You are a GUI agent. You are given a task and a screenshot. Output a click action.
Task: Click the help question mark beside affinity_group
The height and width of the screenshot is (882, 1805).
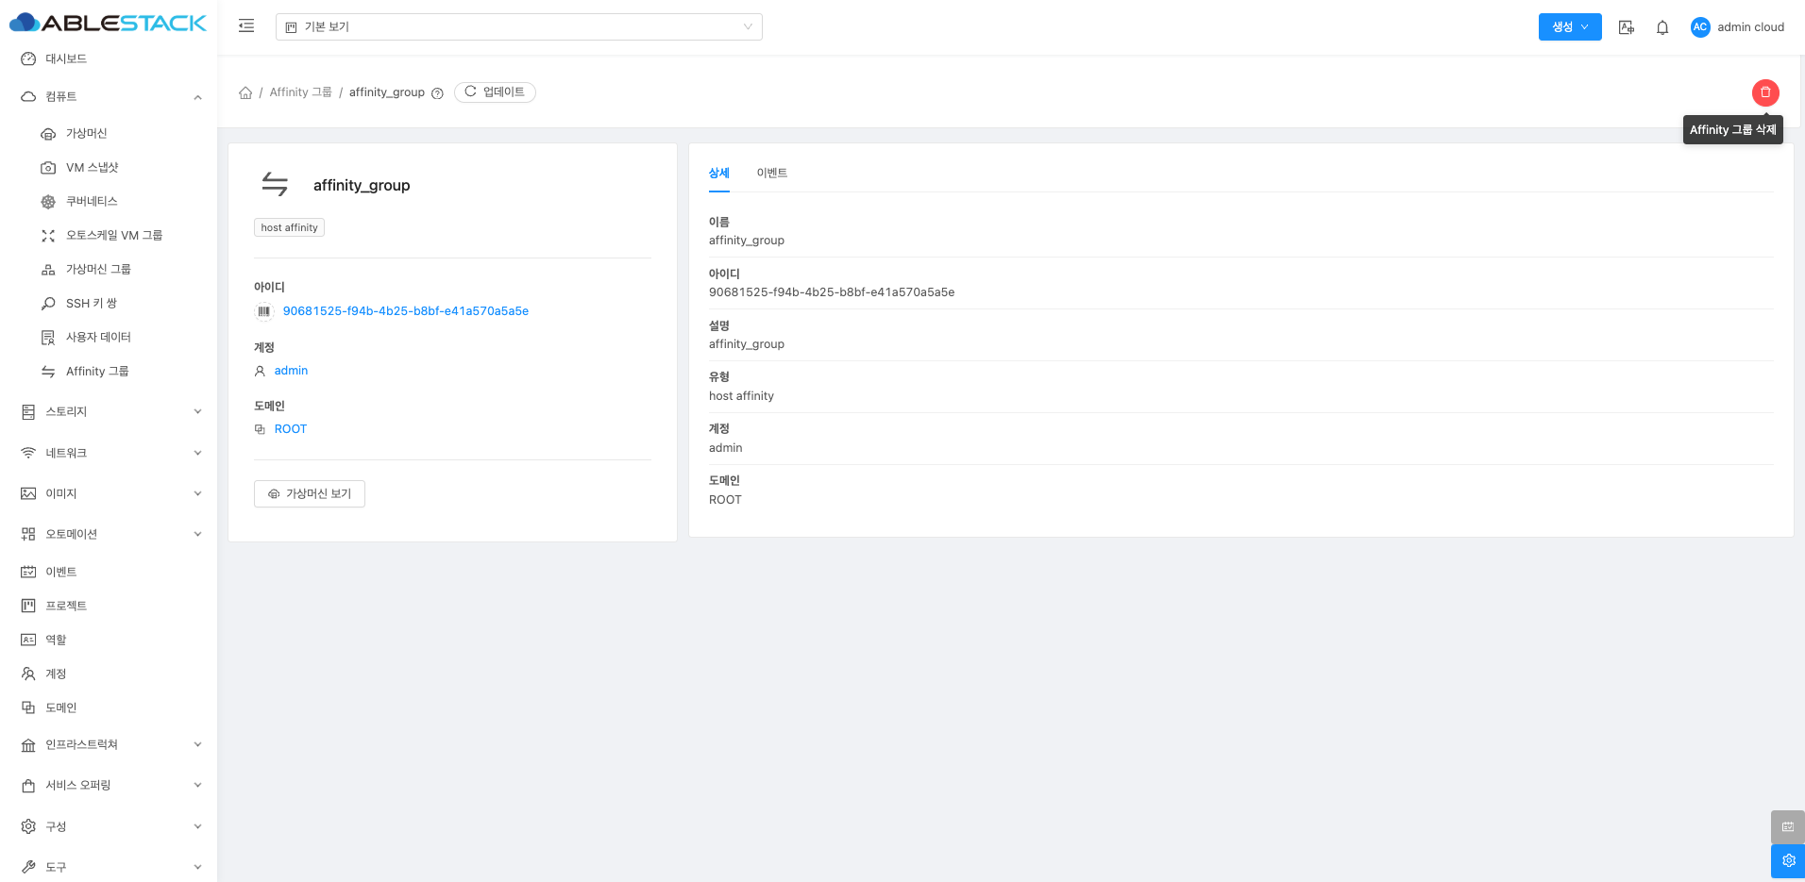tap(437, 93)
